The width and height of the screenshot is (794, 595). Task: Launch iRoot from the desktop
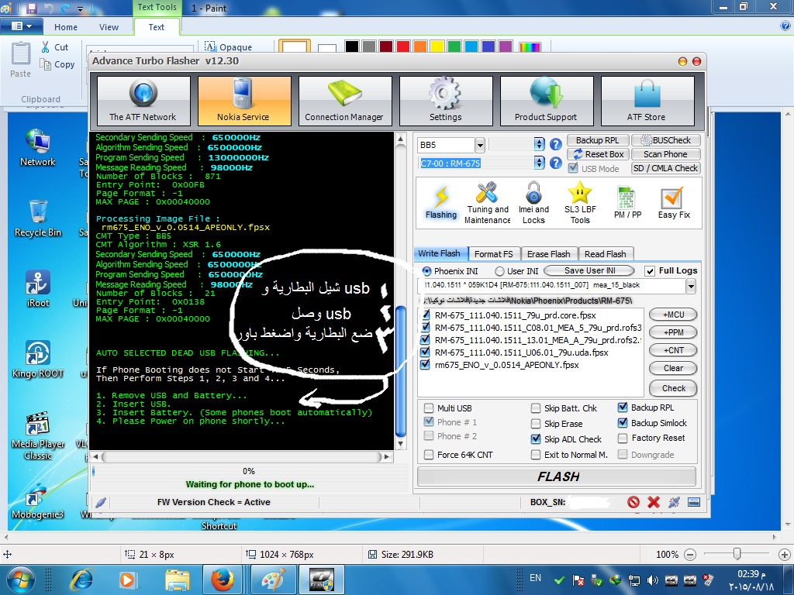coord(38,288)
